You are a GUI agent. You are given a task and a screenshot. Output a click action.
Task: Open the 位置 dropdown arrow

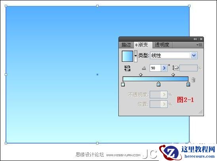pos(164,104)
